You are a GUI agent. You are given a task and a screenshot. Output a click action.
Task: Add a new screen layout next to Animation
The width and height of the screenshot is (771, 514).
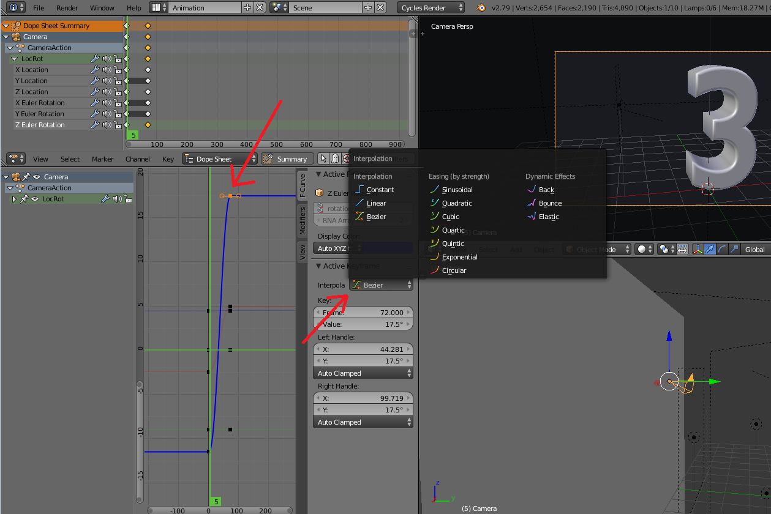[247, 8]
